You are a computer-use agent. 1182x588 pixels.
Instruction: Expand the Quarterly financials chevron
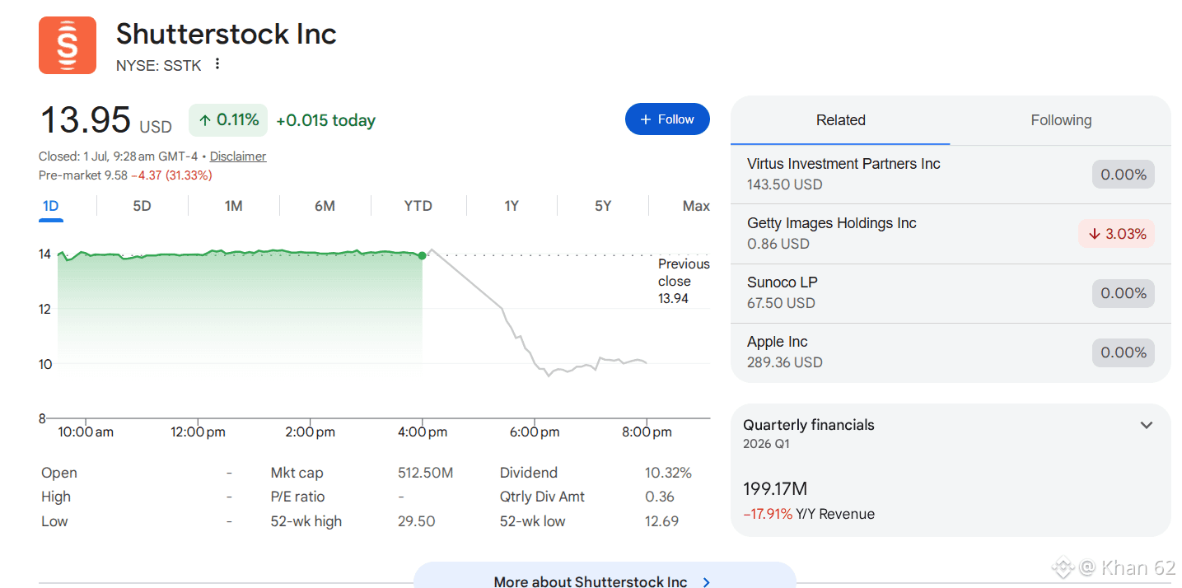click(1146, 426)
